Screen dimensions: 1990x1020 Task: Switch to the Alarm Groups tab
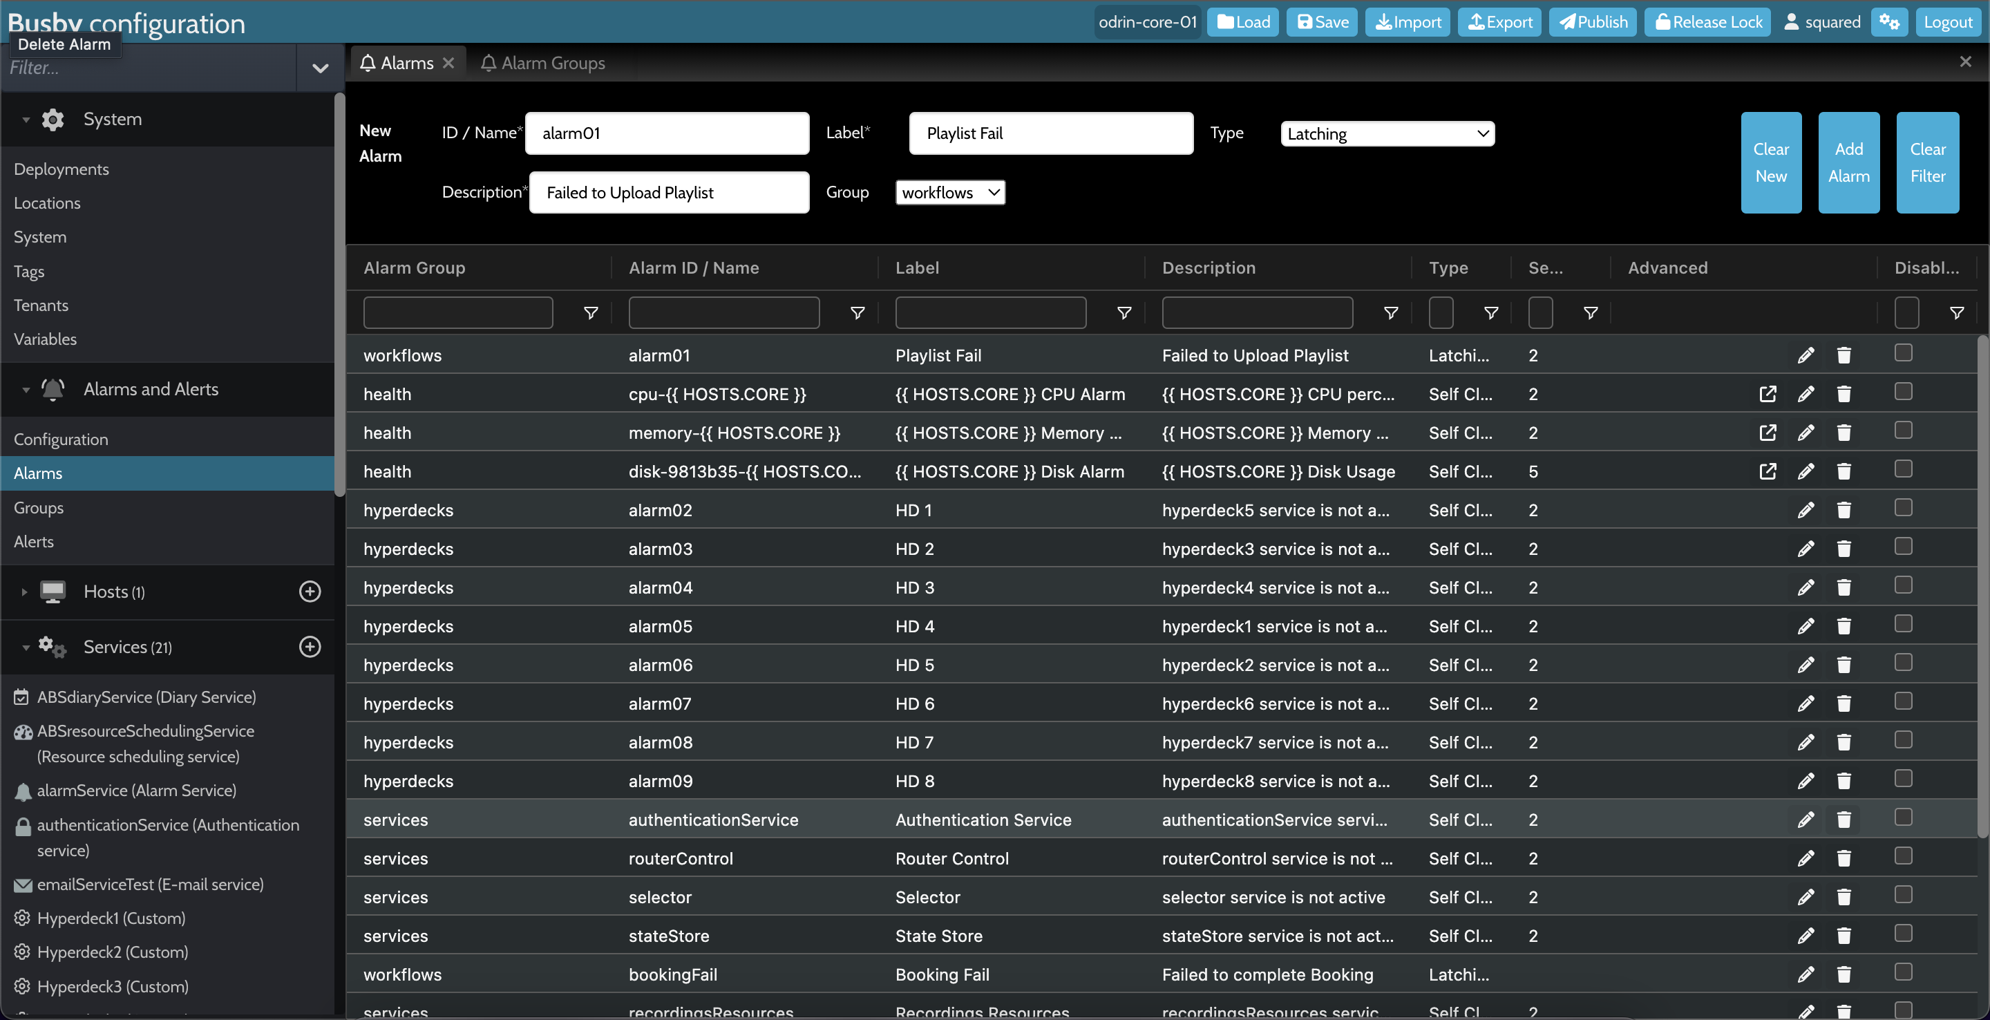pyautogui.click(x=543, y=63)
